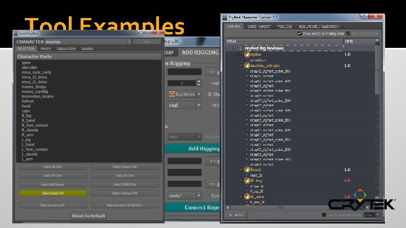The height and width of the screenshot is (228, 406).
Task: Collapse the Character Parts section
Action: [x=158, y=56]
